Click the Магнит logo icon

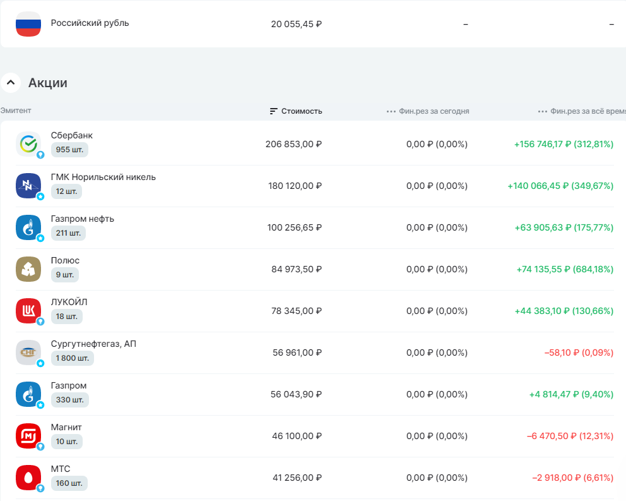[x=28, y=436]
